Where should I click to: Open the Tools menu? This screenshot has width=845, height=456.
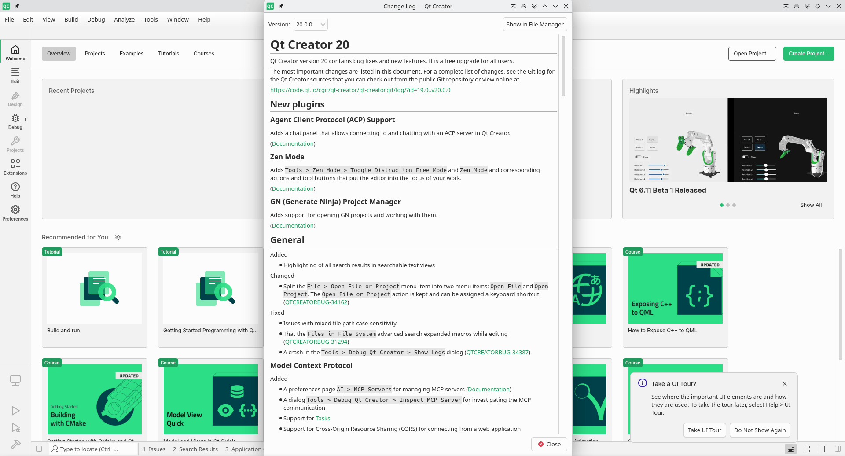(x=151, y=19)
